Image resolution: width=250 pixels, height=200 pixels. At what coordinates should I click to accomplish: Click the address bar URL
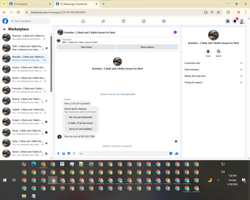point(58,12)
